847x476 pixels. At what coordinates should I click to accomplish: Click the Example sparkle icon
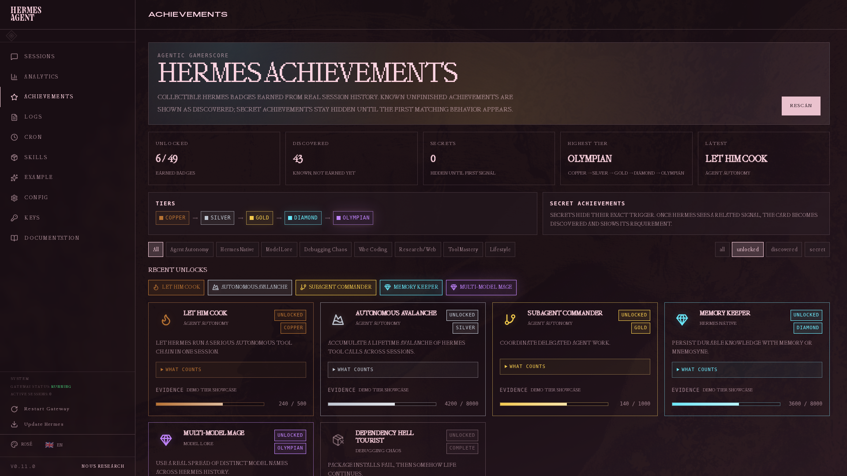coord(14,178)
